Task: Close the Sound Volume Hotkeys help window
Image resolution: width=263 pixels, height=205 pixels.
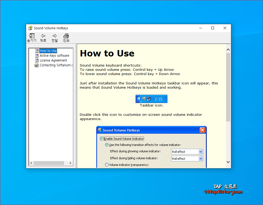Action: pos(225,28)
